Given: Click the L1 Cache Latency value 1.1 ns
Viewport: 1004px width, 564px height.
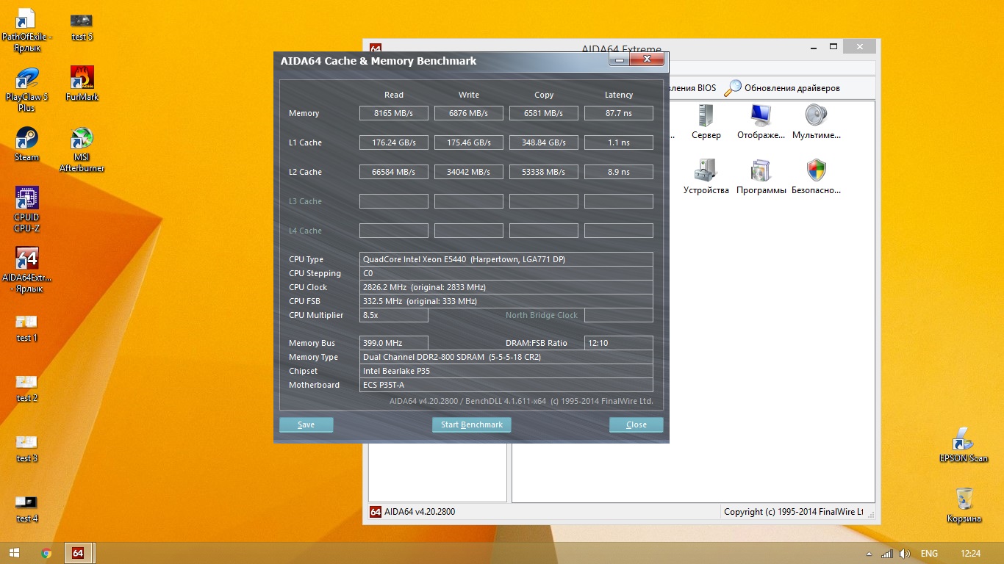Looking at the screenshot, I should 619,142.
